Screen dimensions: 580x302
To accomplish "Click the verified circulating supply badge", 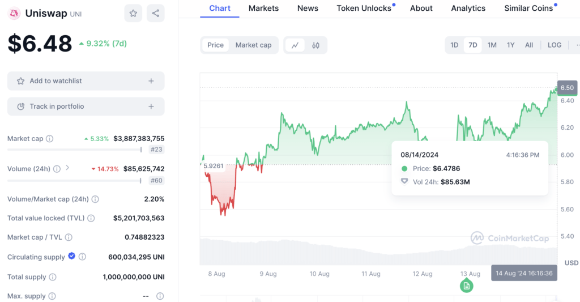I will [x=72, y=257].
